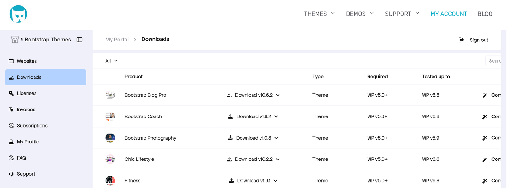The image size is (507, 188).
Task: Click WP v5.9 tested version cell
Action: [430, 138]
